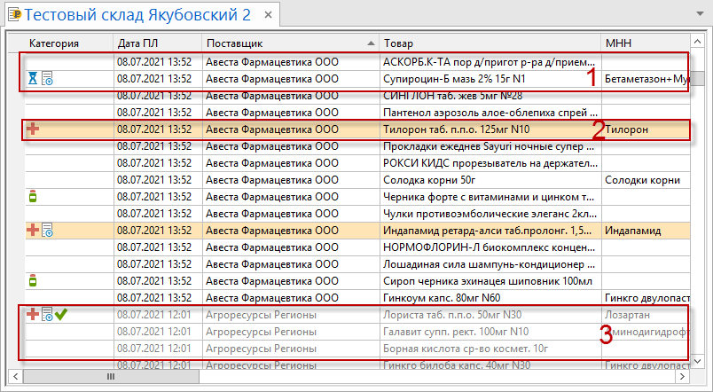Click Авеста Фармацевтика supplier in Тилорон row
This screenshot has height=392, width=713.
coord(272,129)
